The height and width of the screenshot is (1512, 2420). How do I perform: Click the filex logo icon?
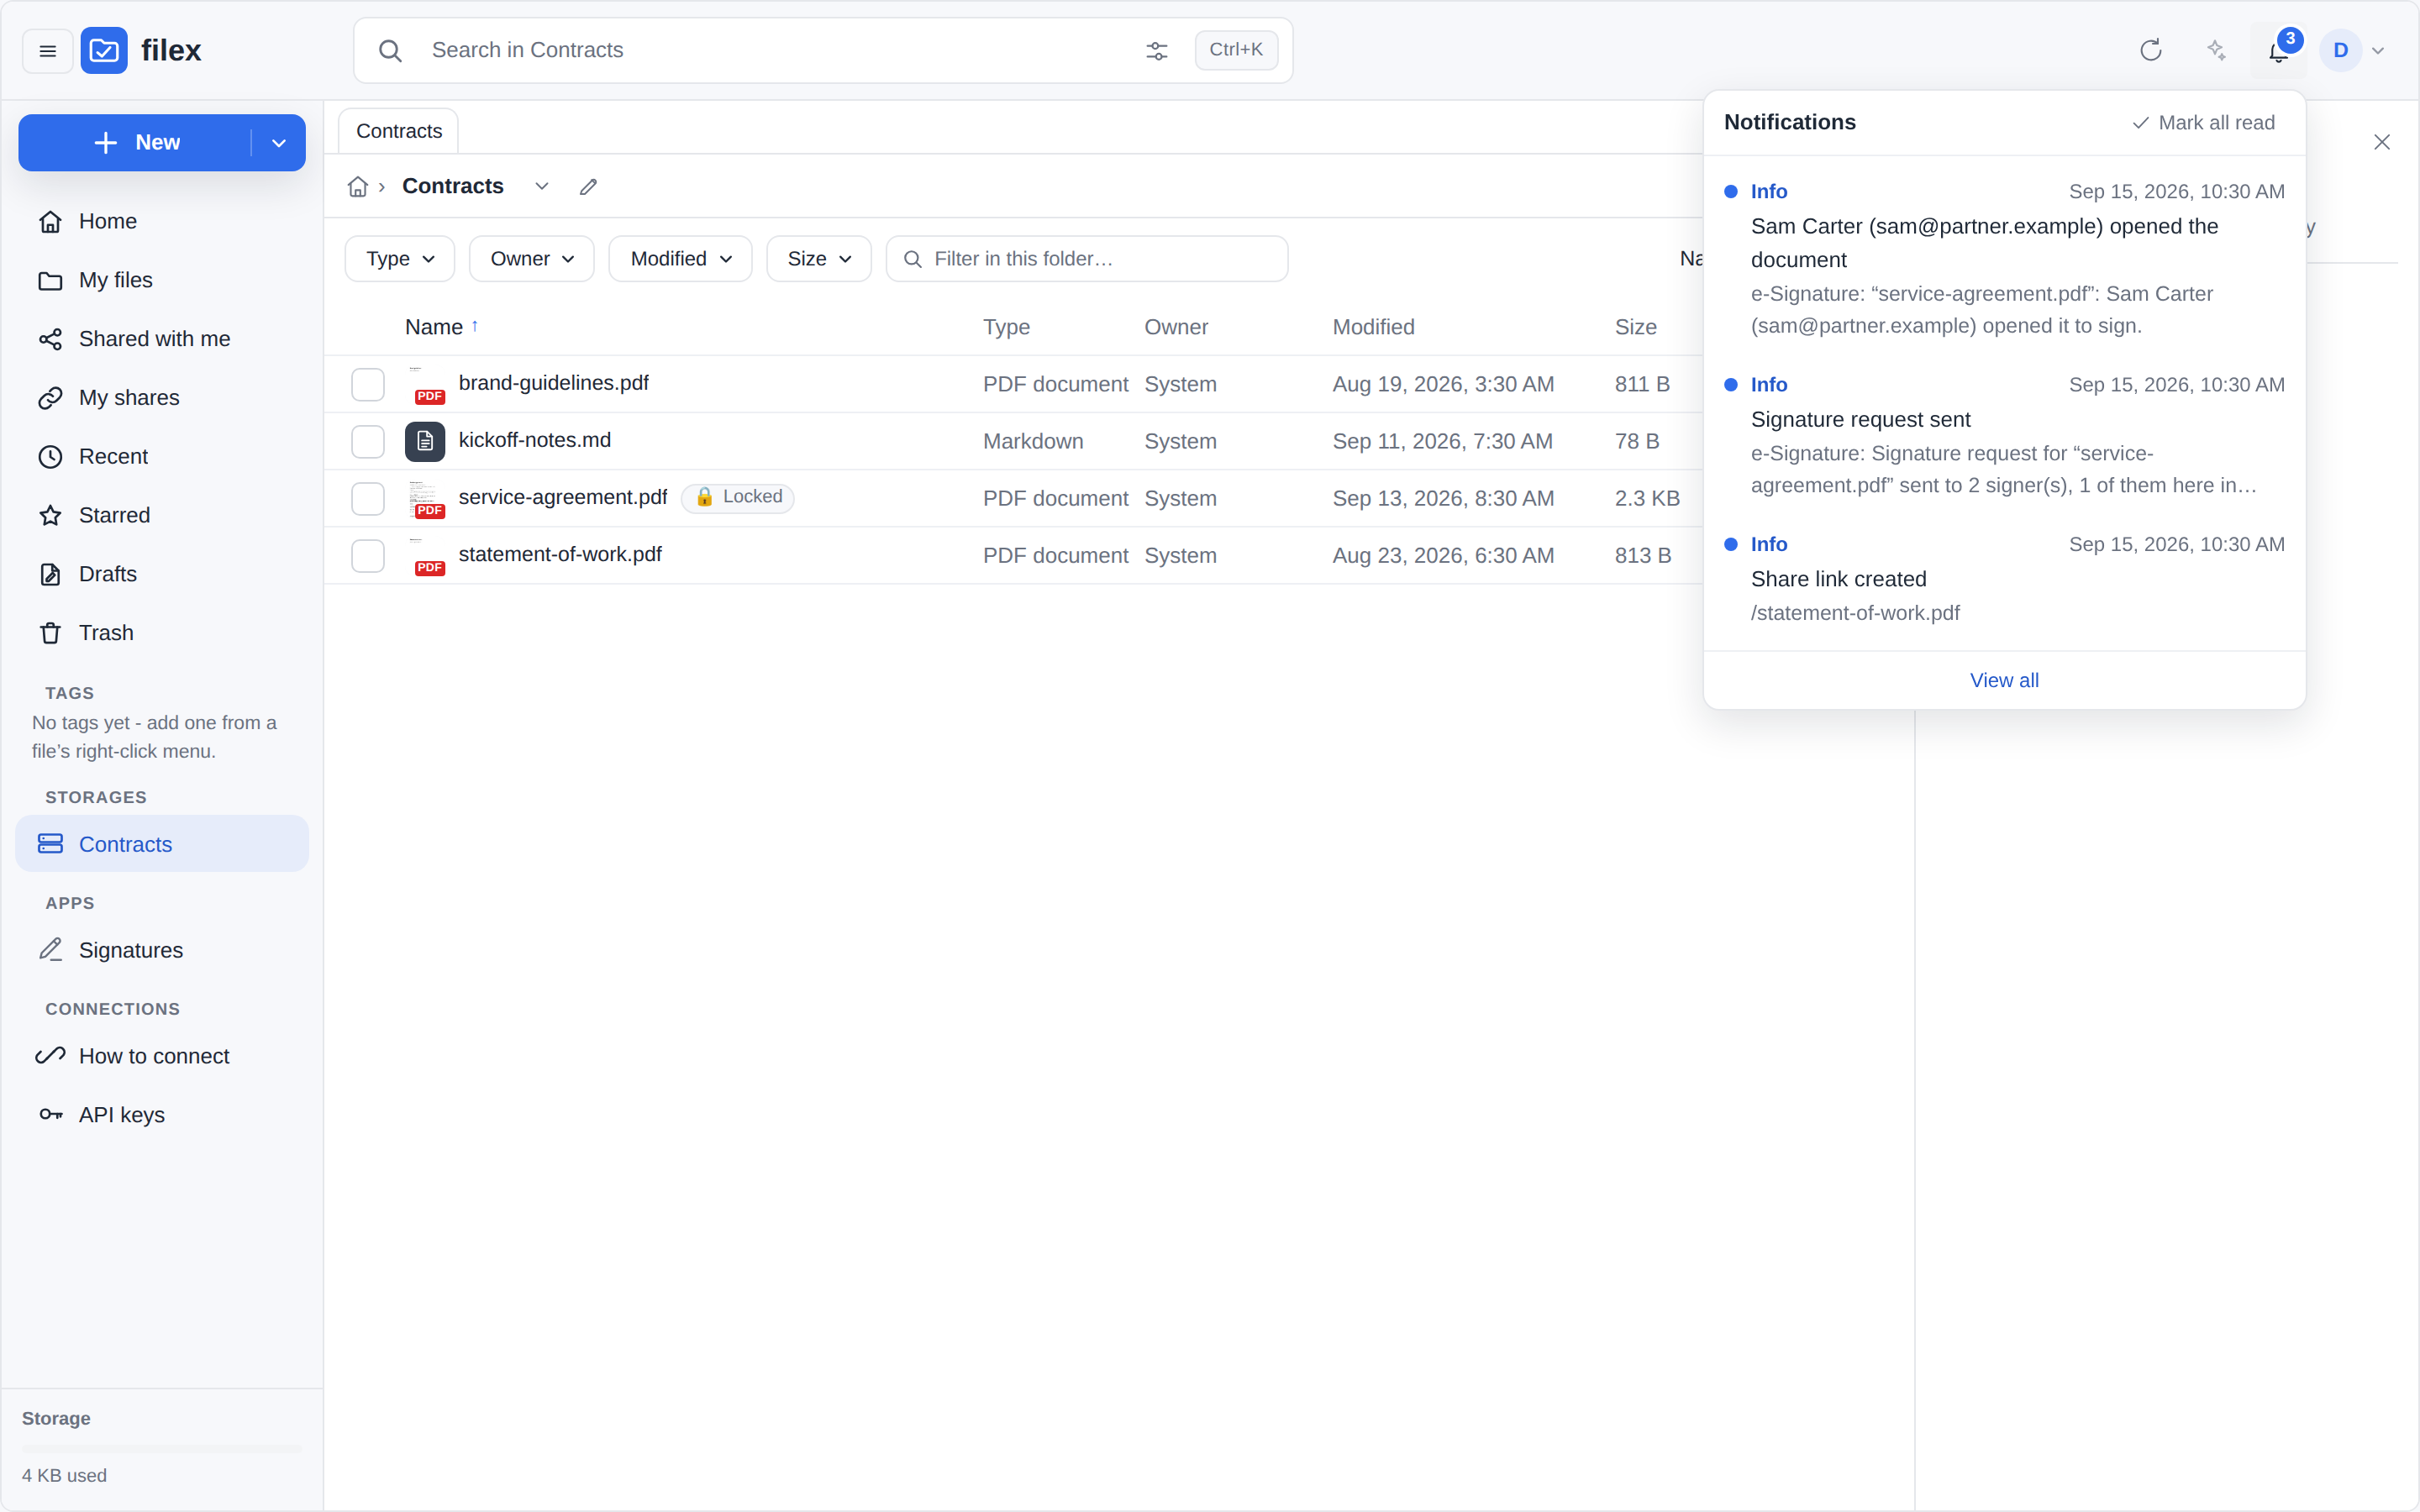tap(104, 51)
